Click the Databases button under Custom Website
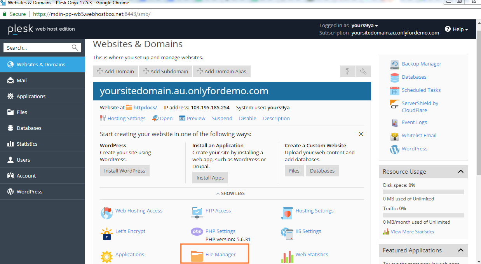Screen dimensions: 481x264 click(322, 171)
